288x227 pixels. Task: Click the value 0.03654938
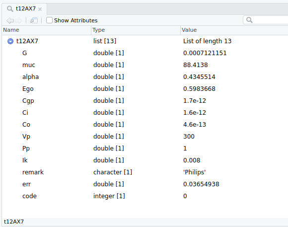201,184
